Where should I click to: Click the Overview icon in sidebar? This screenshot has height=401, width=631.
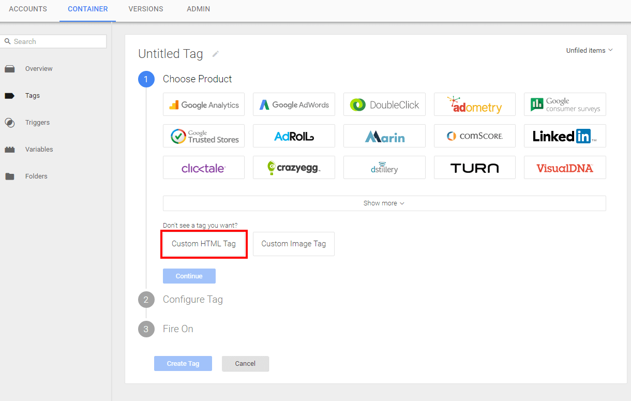pyautogui.click(x=9, y=69)
